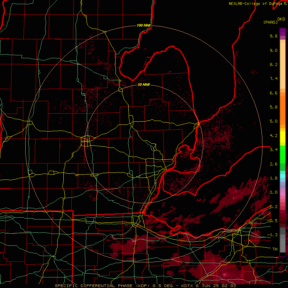Select the 1.0 scale value
Screen dimensions: 288x288
pos(274,192)
